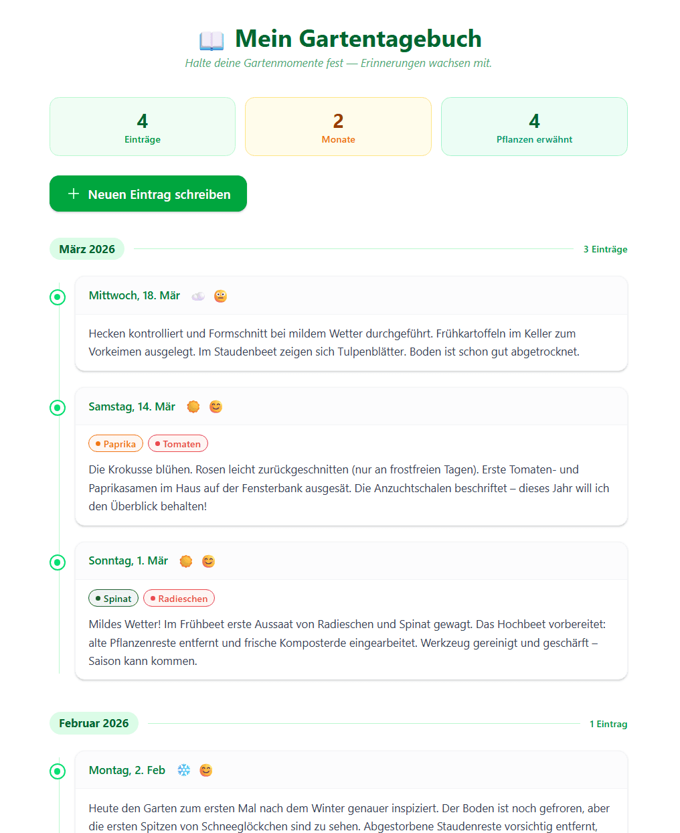This screenshot has height=833, width=680.
Task: Click the plus icon in the new entry button
Action: pyautogui.click(x=74, y=194)
